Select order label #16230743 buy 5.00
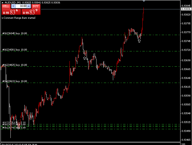This screenshot has height=145, width=192. [x=14, y=128]
